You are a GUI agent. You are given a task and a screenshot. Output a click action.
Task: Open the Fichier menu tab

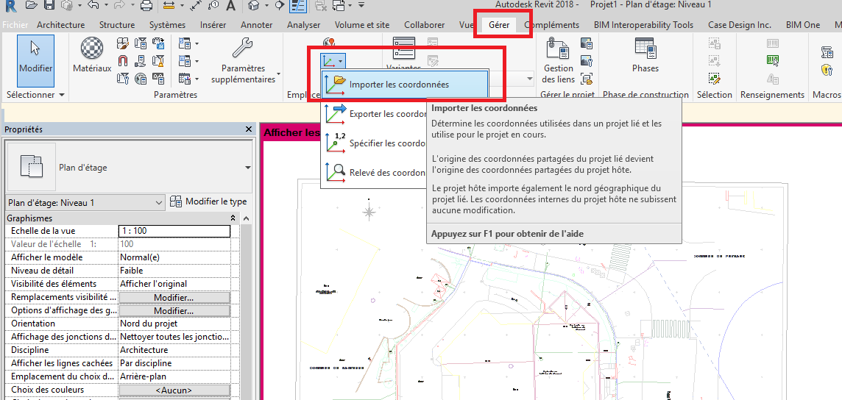coord(15,25)
